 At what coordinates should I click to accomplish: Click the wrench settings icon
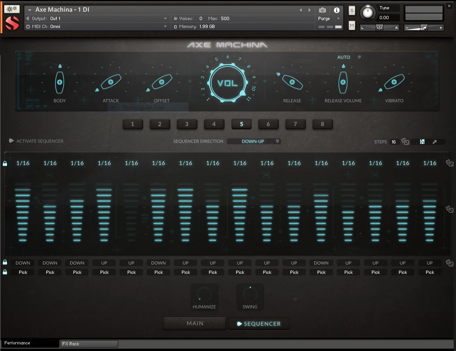click(x=12, y=9)
